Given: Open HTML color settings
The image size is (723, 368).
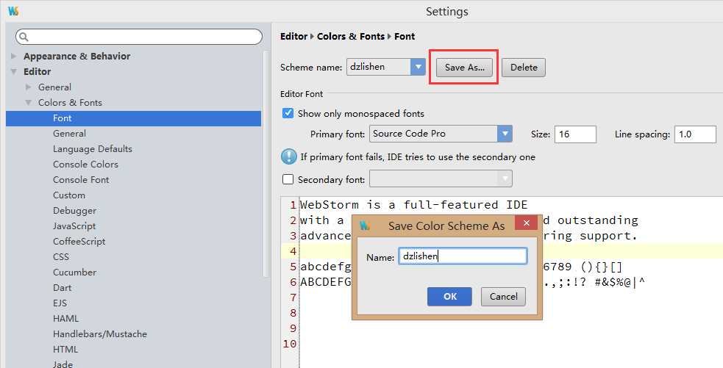Looking at the screenshot, I should coord(65,350).
